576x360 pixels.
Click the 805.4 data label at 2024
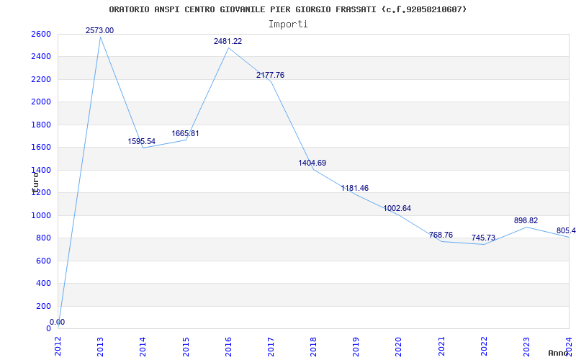[566, 231]
